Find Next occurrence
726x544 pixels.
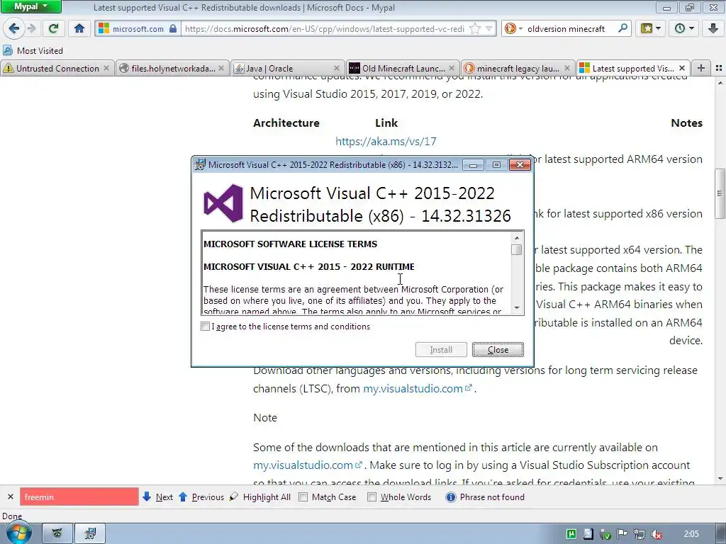[158, 497]
